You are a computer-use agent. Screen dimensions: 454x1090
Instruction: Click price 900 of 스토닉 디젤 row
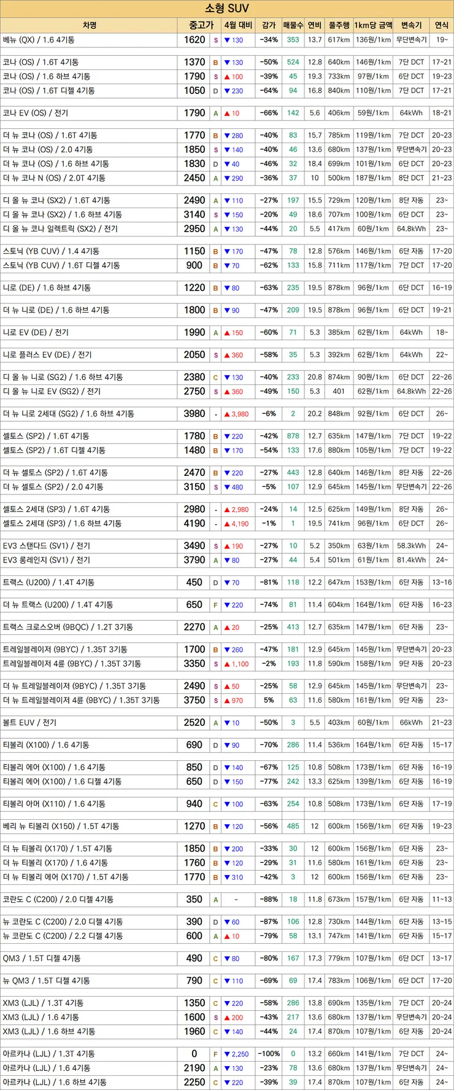[x=194, y=265]
